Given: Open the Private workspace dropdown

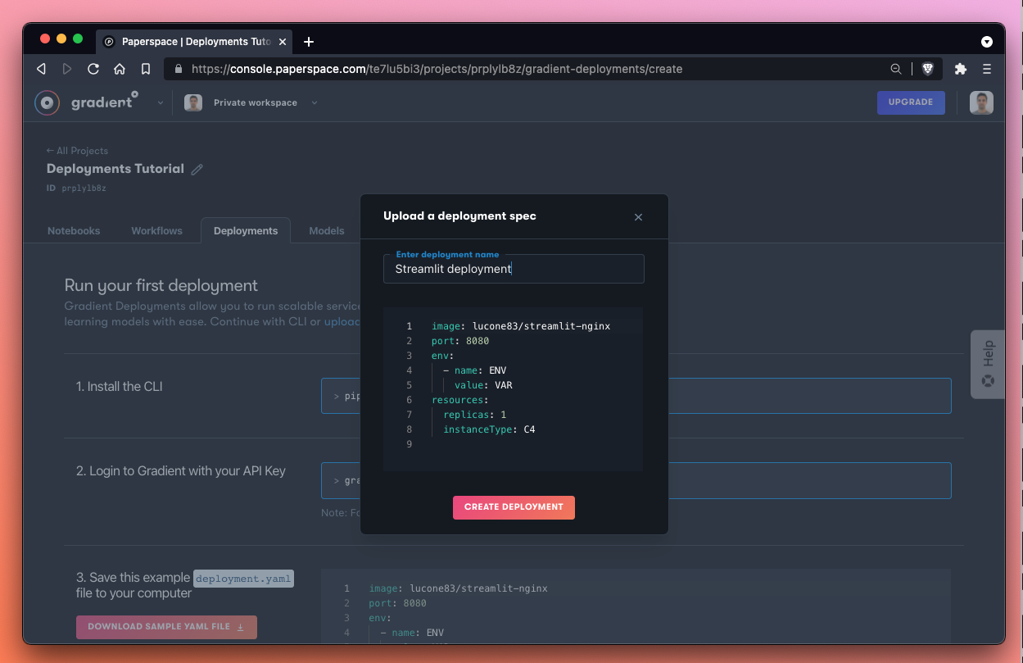Looking at the screenshot, I should [x=265, y=102].
